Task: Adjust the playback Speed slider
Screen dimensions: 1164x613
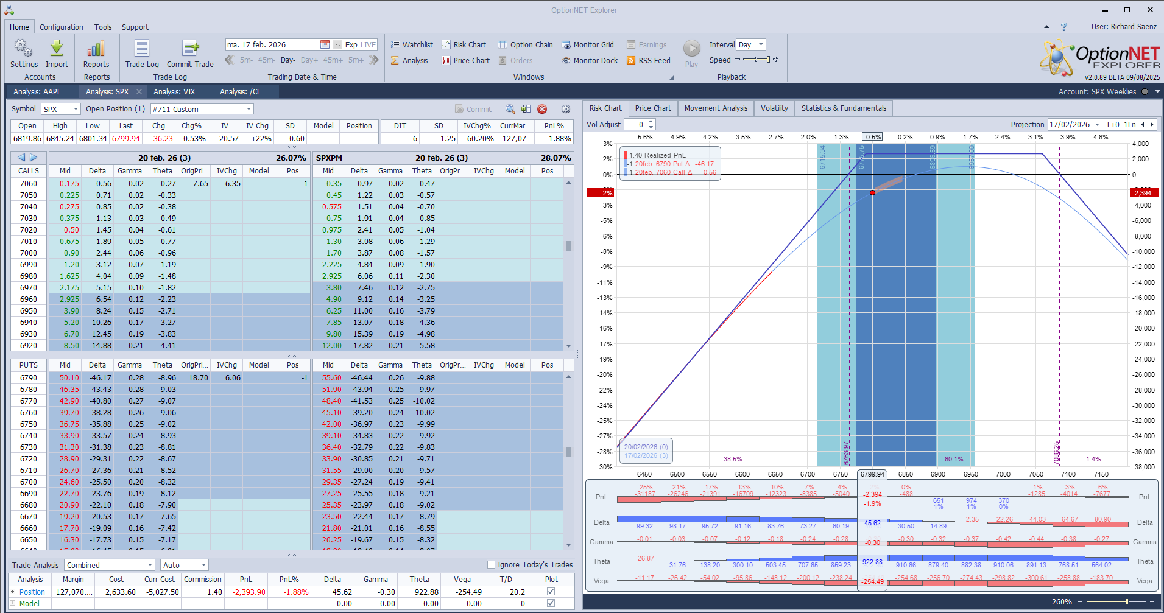Action: point(756,60)
